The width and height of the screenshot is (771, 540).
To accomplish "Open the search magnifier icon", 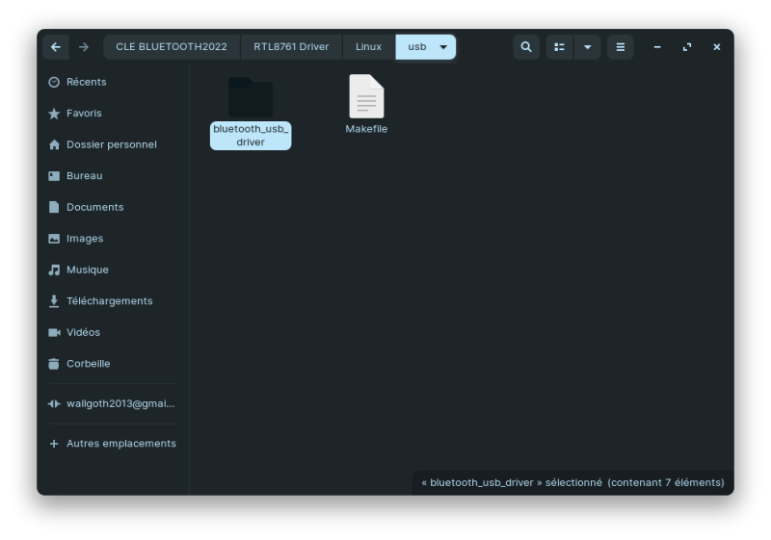I will (x=525, y=47).
